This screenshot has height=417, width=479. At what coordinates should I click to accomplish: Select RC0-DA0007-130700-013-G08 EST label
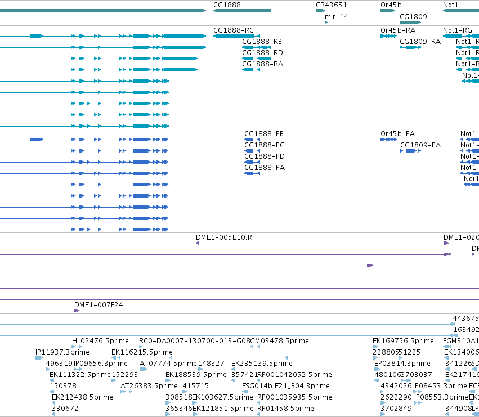pos(195,341)
